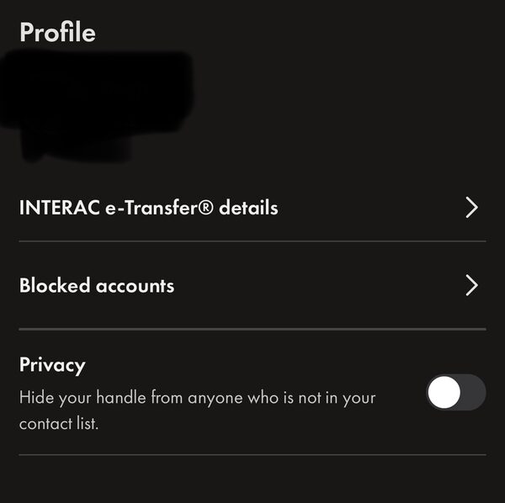Click the Profile heading
Screen dimensions: 505x503
pos(57,33)
